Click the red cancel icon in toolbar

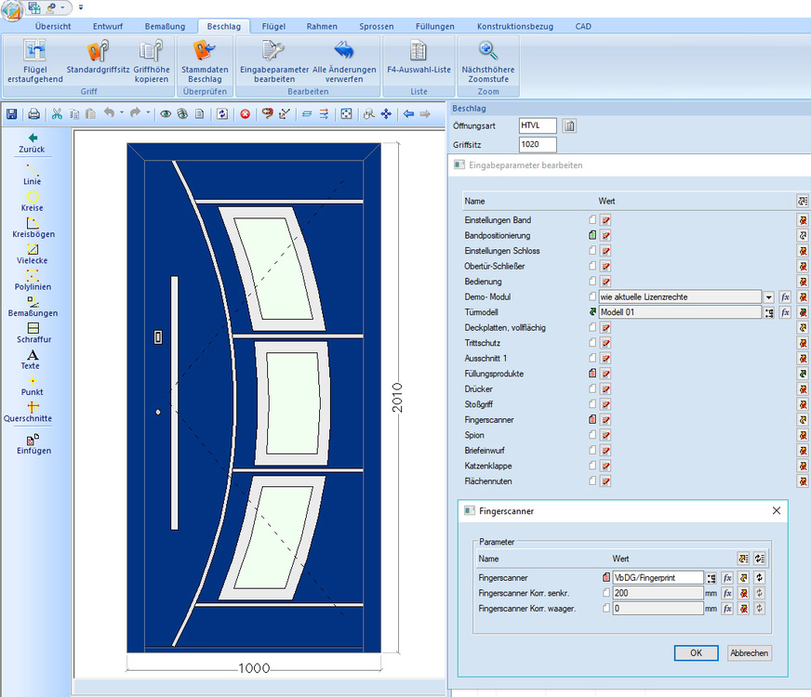click(246, 114)
